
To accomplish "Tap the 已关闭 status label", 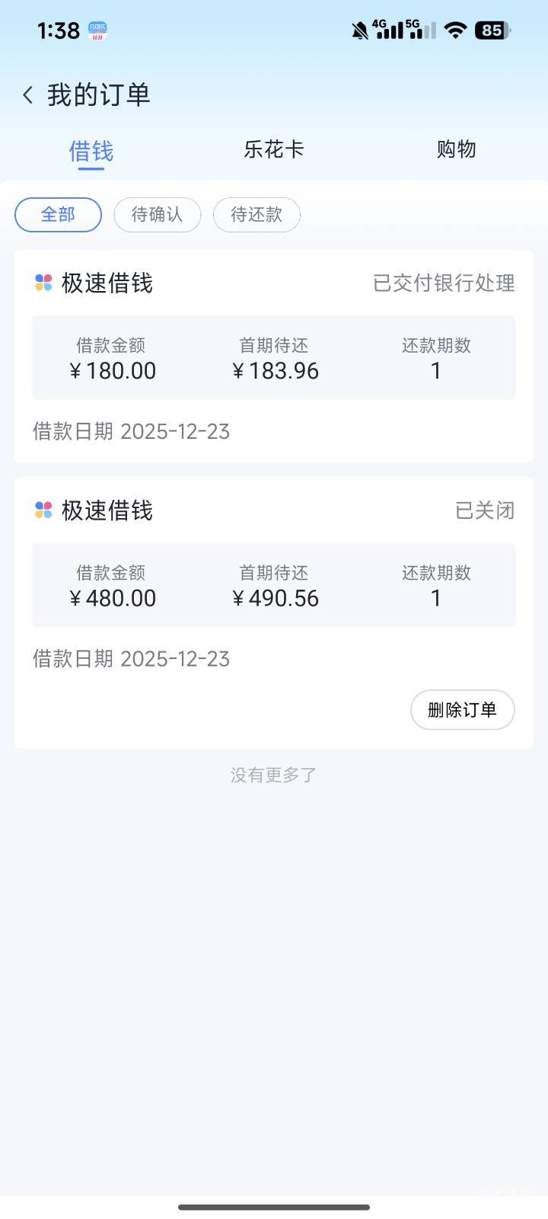I will coord(485,510).
